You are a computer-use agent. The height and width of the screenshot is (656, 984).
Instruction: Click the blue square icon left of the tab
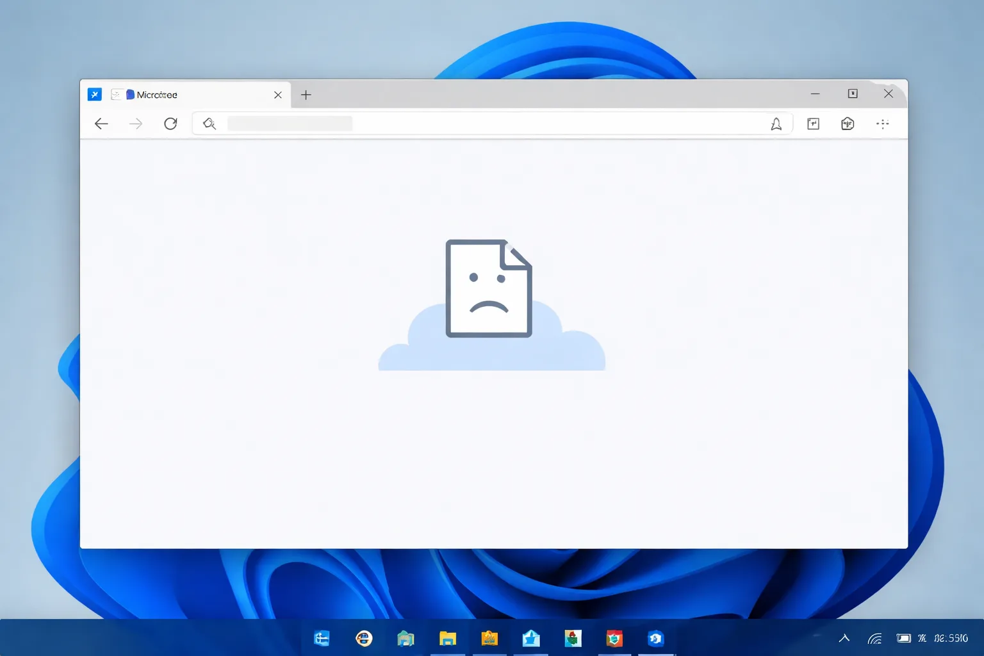pyautogui.click(x=95, y=95)
